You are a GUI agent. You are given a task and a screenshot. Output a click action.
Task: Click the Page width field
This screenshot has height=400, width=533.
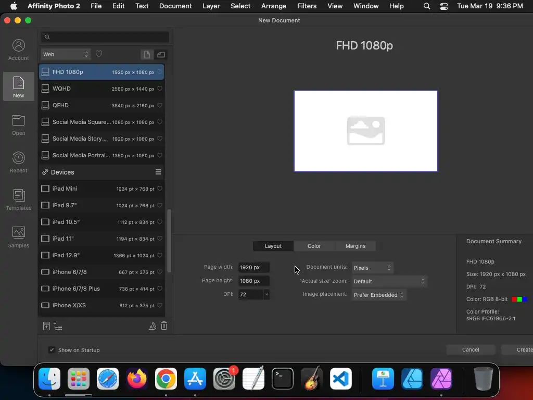pyautogui.click(x=254, y=267)
